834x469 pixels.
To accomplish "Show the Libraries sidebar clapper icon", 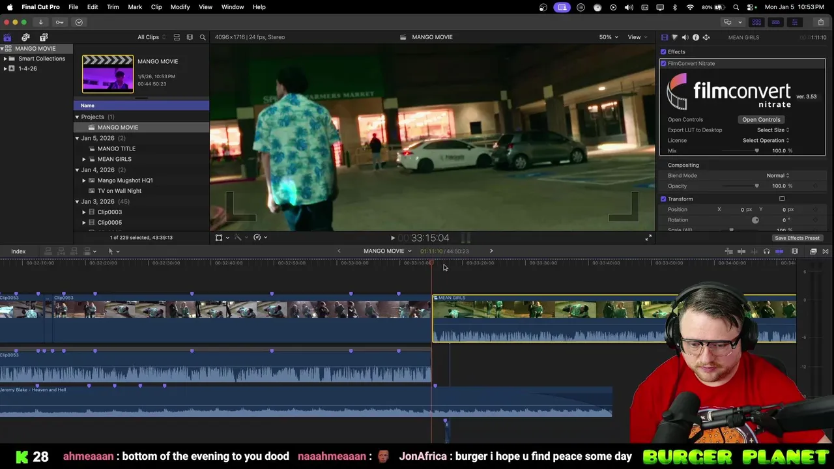I will (7, 37).
